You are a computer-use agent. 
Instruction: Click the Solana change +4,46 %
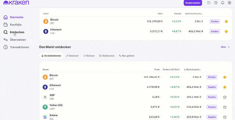(175, 117)
